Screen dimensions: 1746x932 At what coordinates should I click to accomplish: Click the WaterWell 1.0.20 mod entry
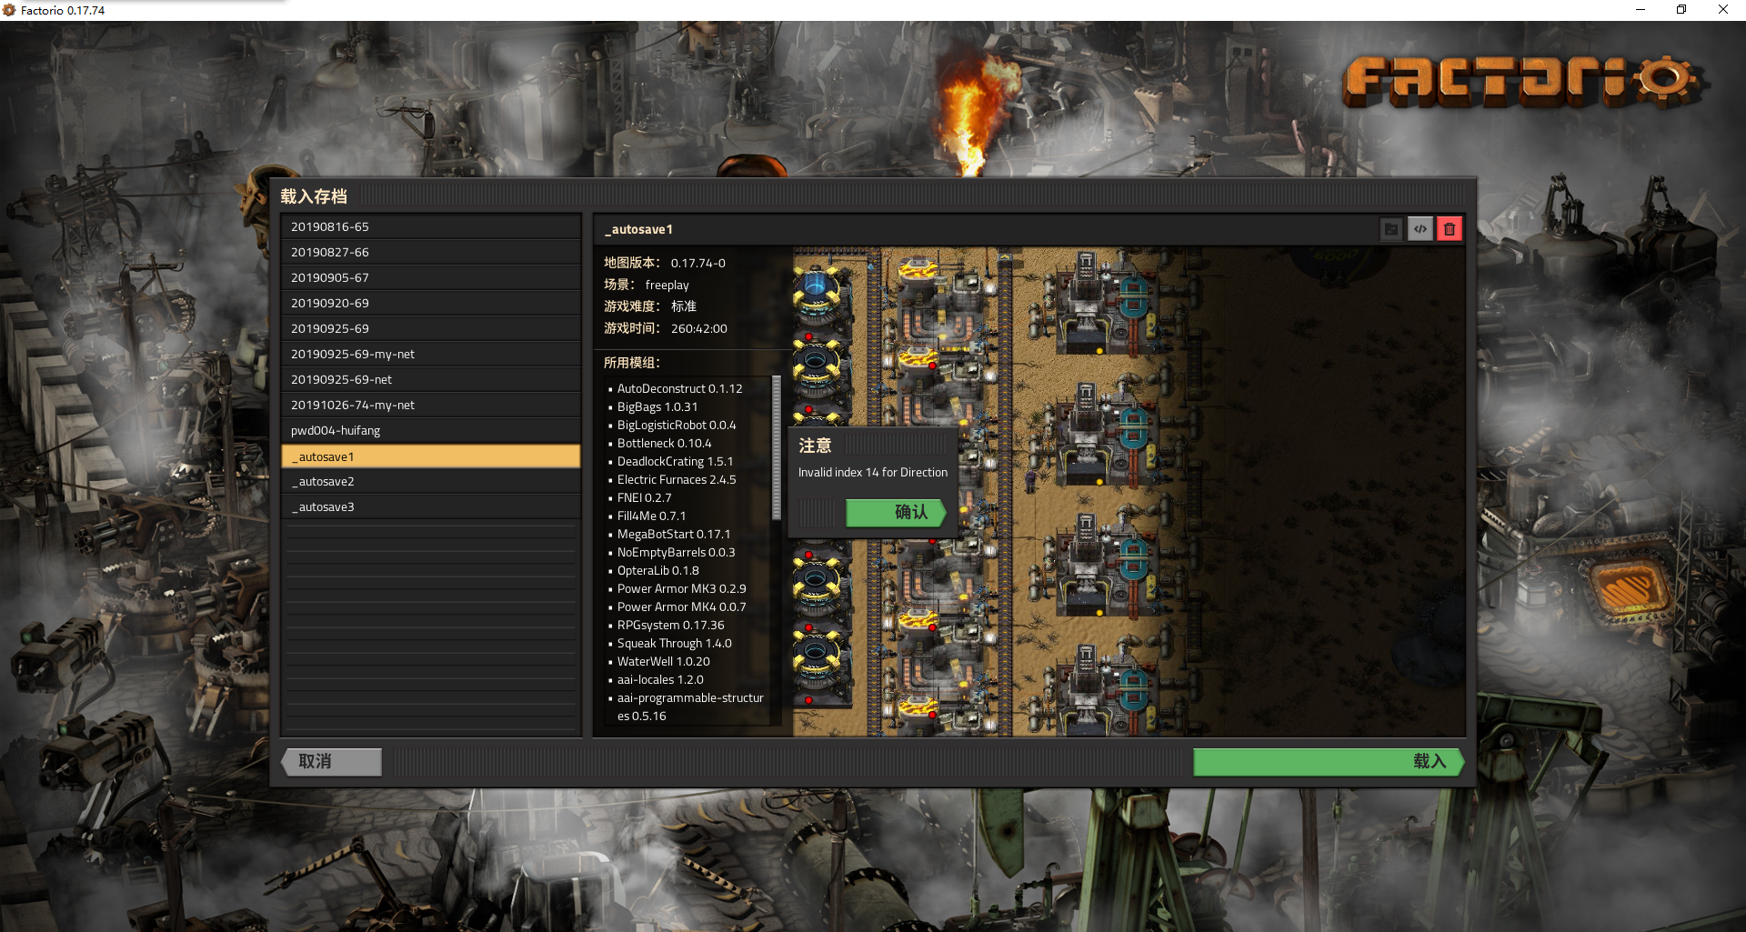(x=663, y=661)
